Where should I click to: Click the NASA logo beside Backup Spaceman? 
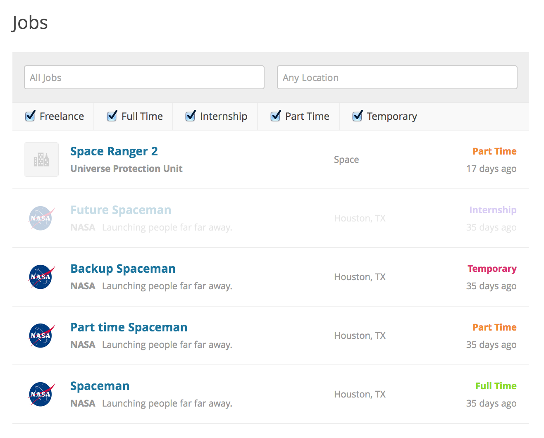pos(41,277)
